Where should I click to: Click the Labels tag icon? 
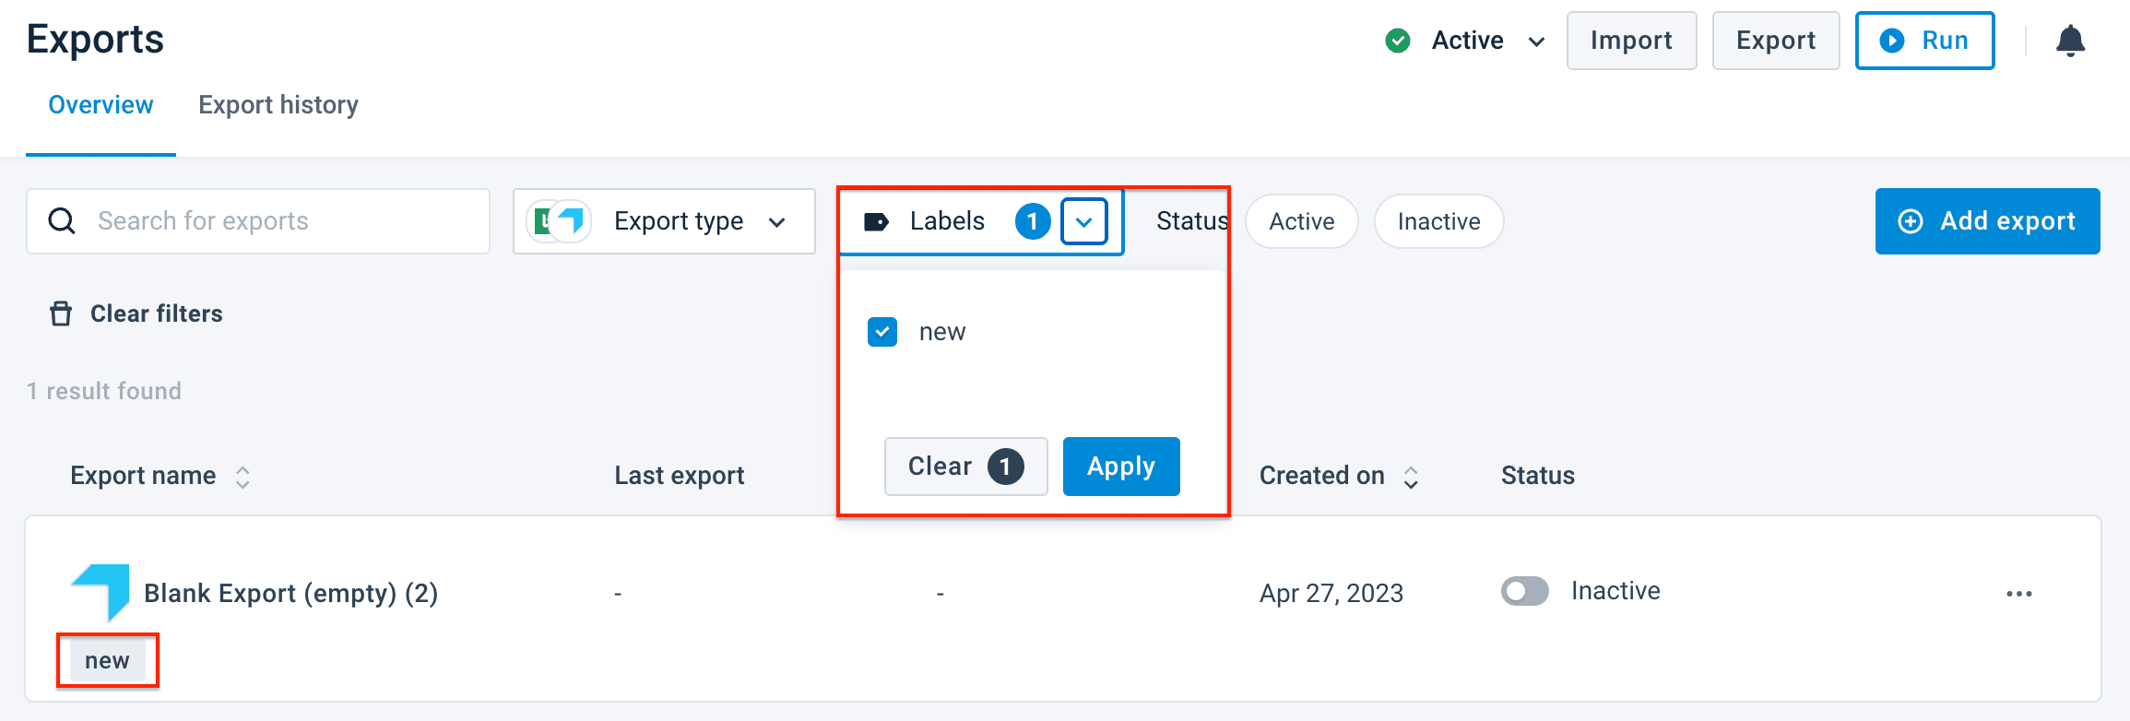(x=876, y=221)
